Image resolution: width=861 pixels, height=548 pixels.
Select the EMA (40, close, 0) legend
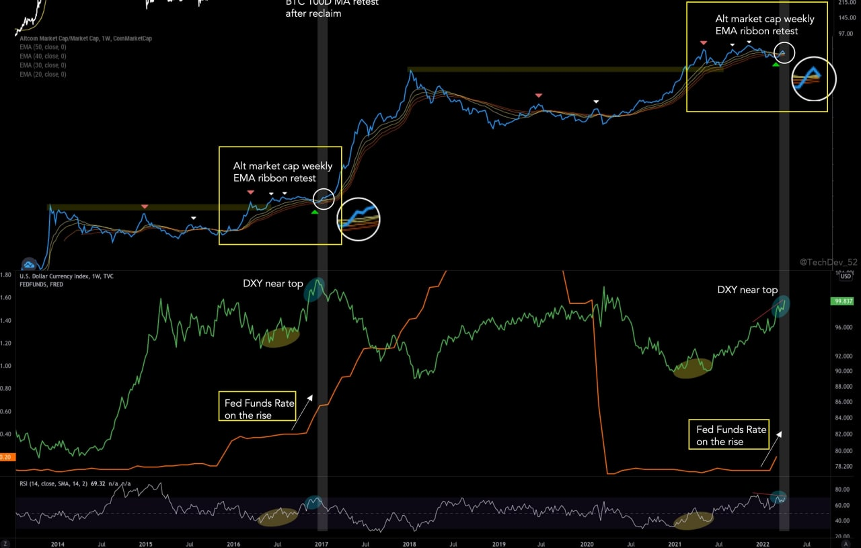tap(43, 56)
